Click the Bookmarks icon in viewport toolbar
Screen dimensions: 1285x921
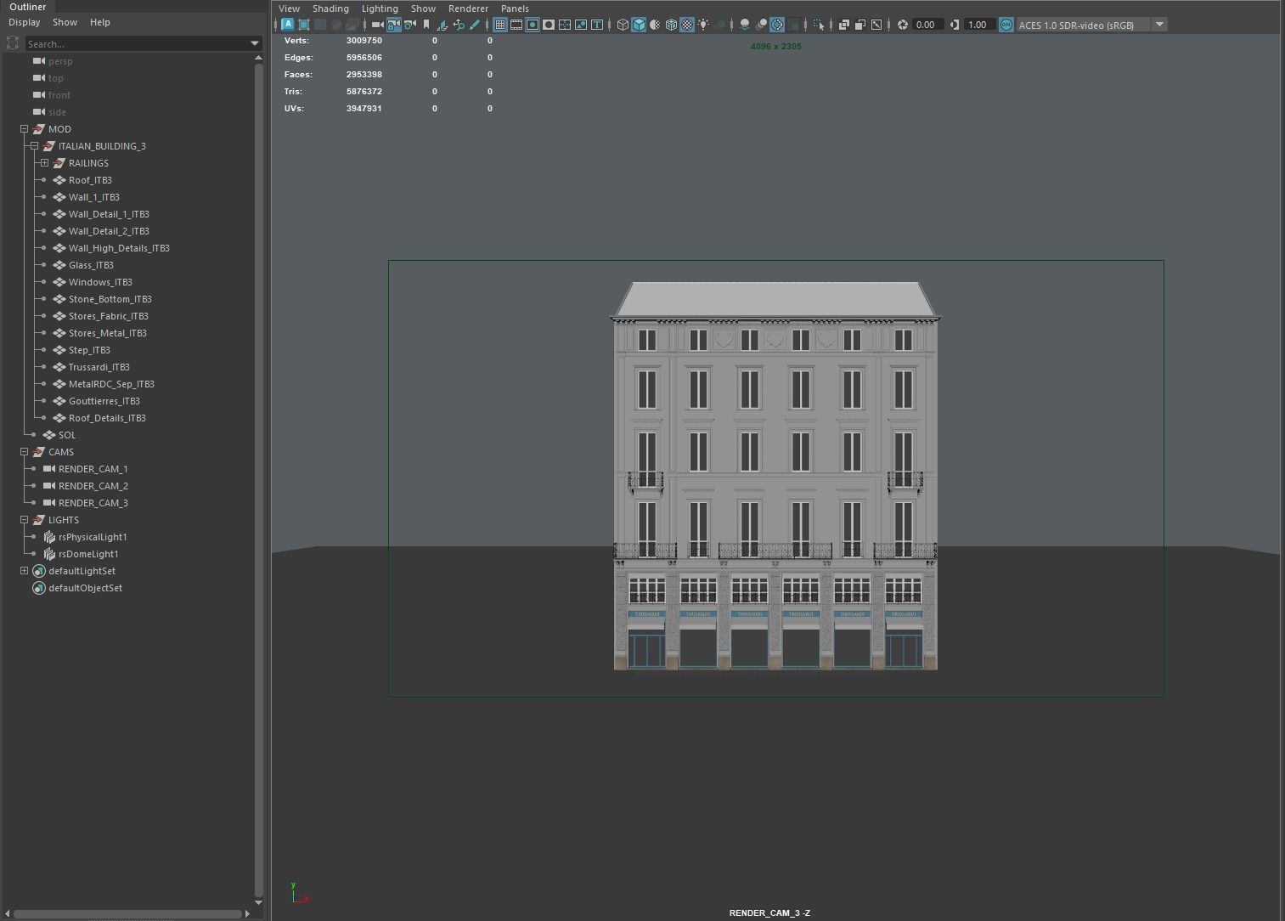426,25
